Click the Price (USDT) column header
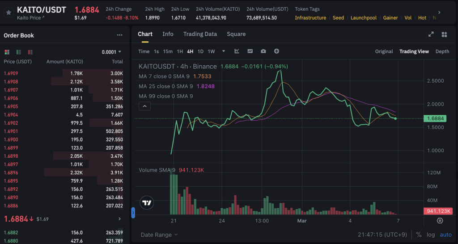The image size is (458, 244). click(x=18, y=62)
